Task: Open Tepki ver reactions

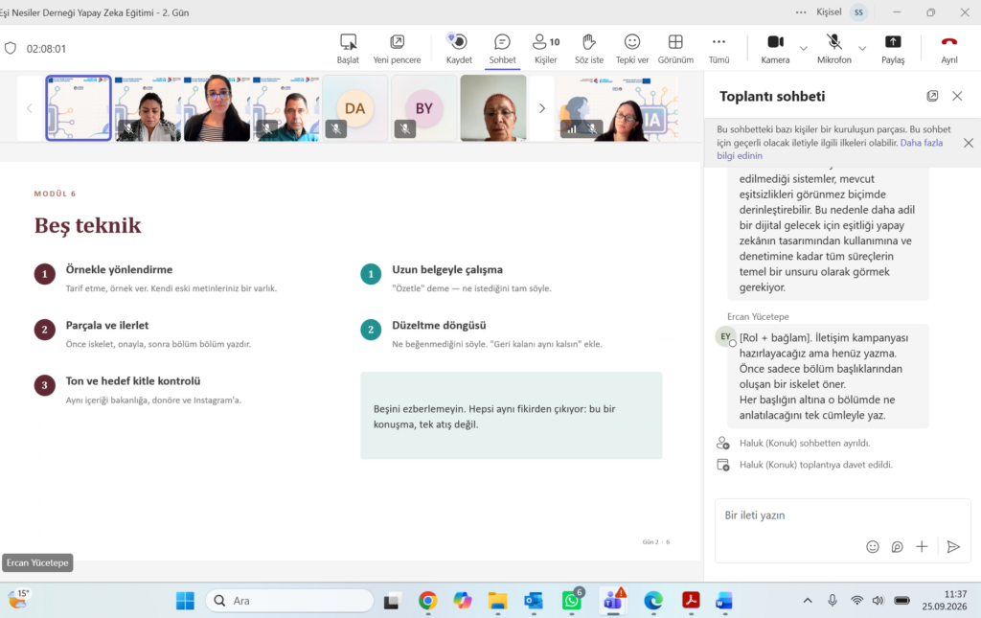Action: point(632,49)
